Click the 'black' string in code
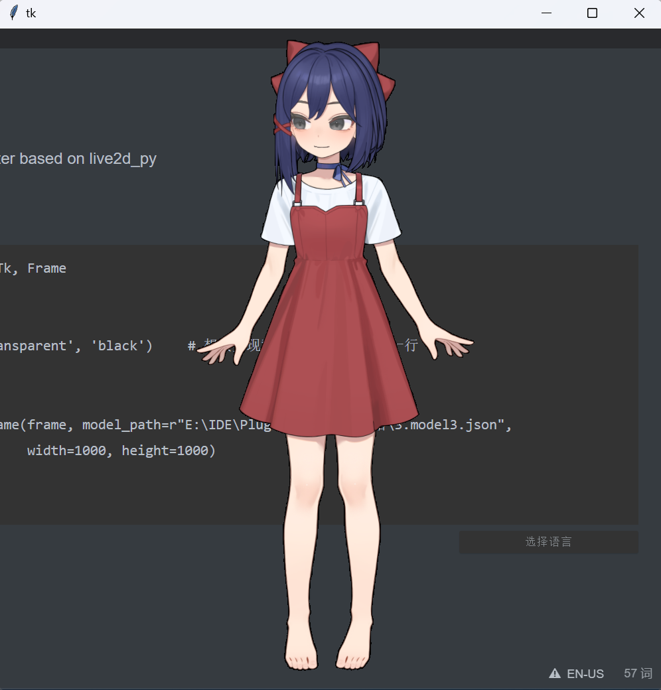 118,346
